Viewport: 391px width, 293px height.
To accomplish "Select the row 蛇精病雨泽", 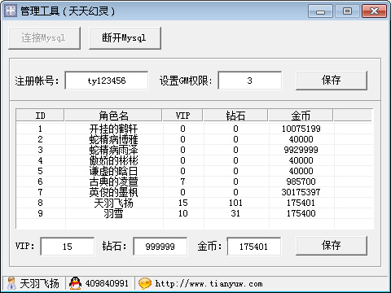I will tap(195, 150).
